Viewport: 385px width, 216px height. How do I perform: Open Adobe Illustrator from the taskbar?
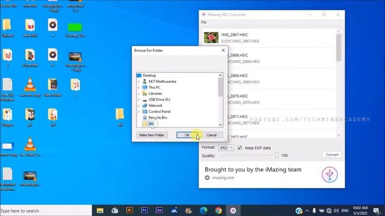(x=129, y=211)
